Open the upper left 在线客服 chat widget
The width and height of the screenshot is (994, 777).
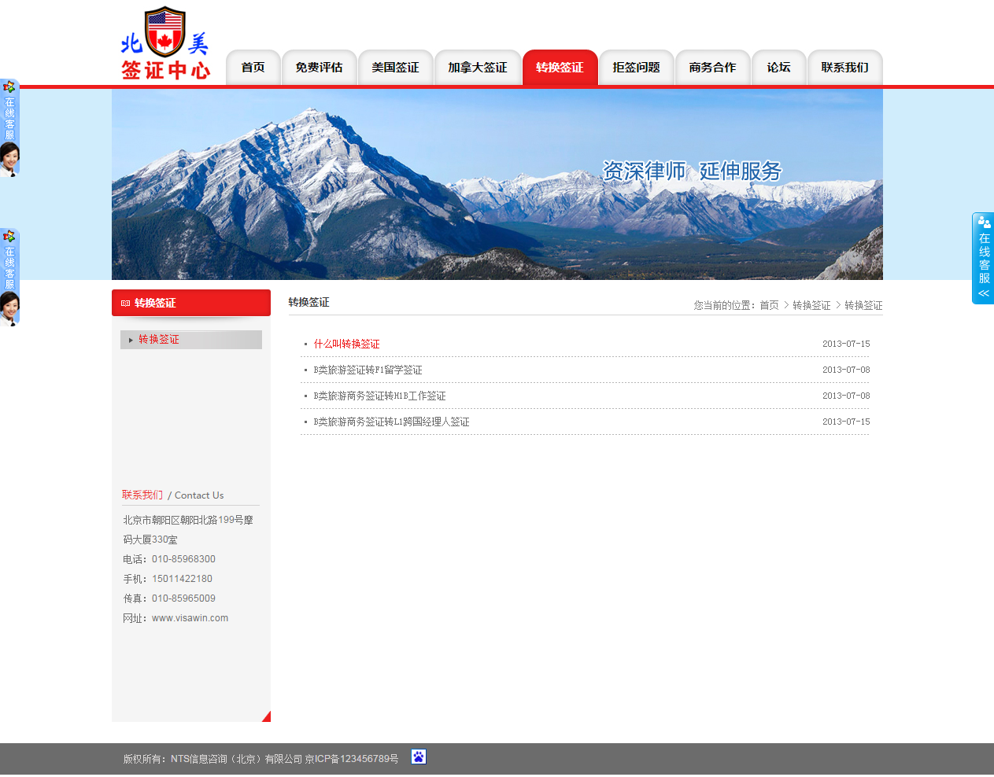[x=9, y=127]
